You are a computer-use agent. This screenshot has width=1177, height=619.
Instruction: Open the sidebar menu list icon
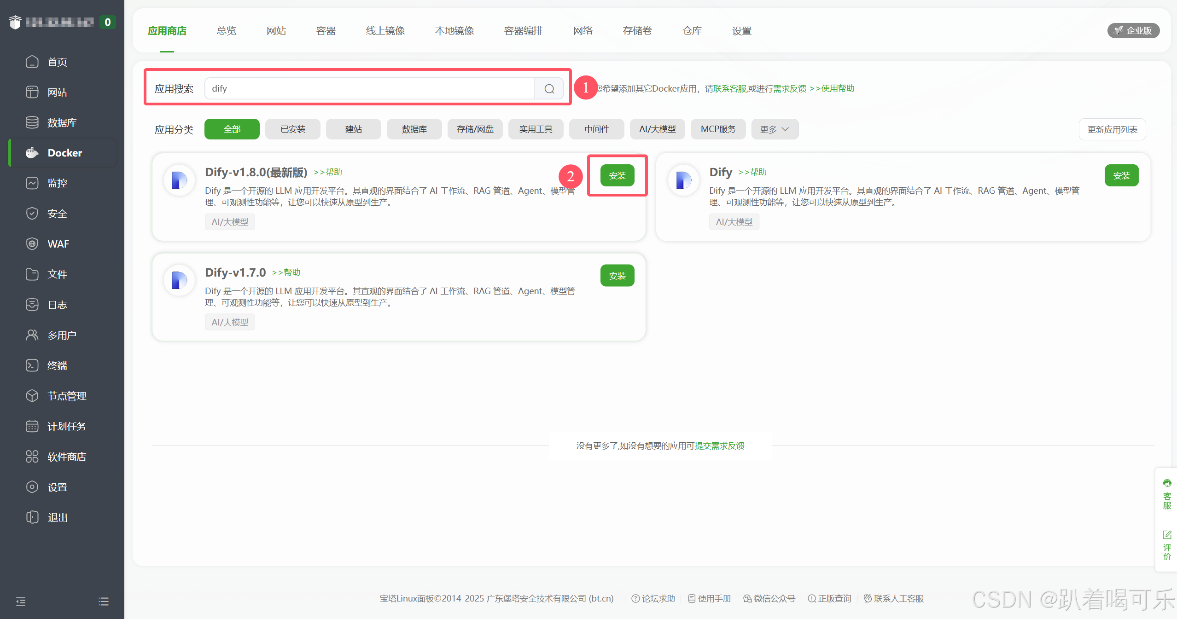coord(104,602)
